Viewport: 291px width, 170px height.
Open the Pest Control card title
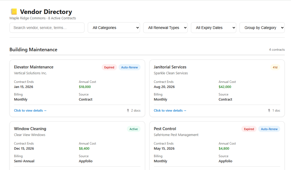[x=165, y=129]
